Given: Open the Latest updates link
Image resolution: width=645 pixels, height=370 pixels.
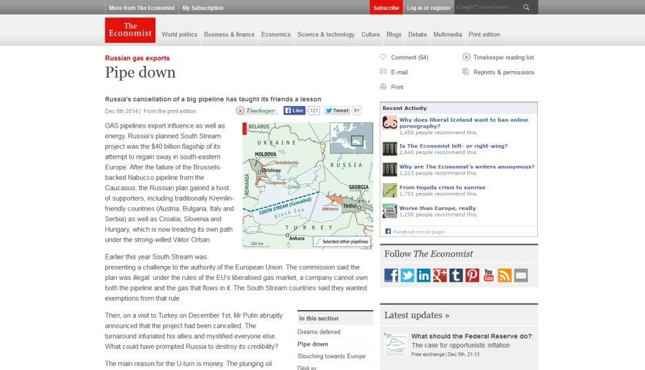Looking at the screenshot, I should 417,315.
